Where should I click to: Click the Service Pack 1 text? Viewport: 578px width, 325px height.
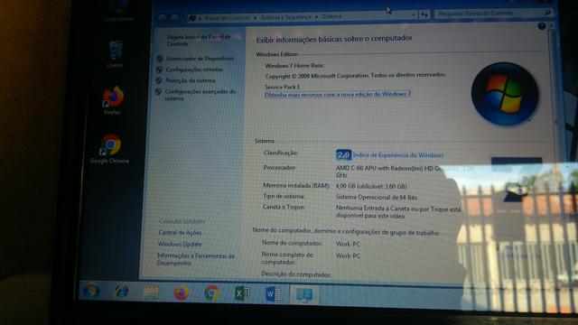pos(282,87)
